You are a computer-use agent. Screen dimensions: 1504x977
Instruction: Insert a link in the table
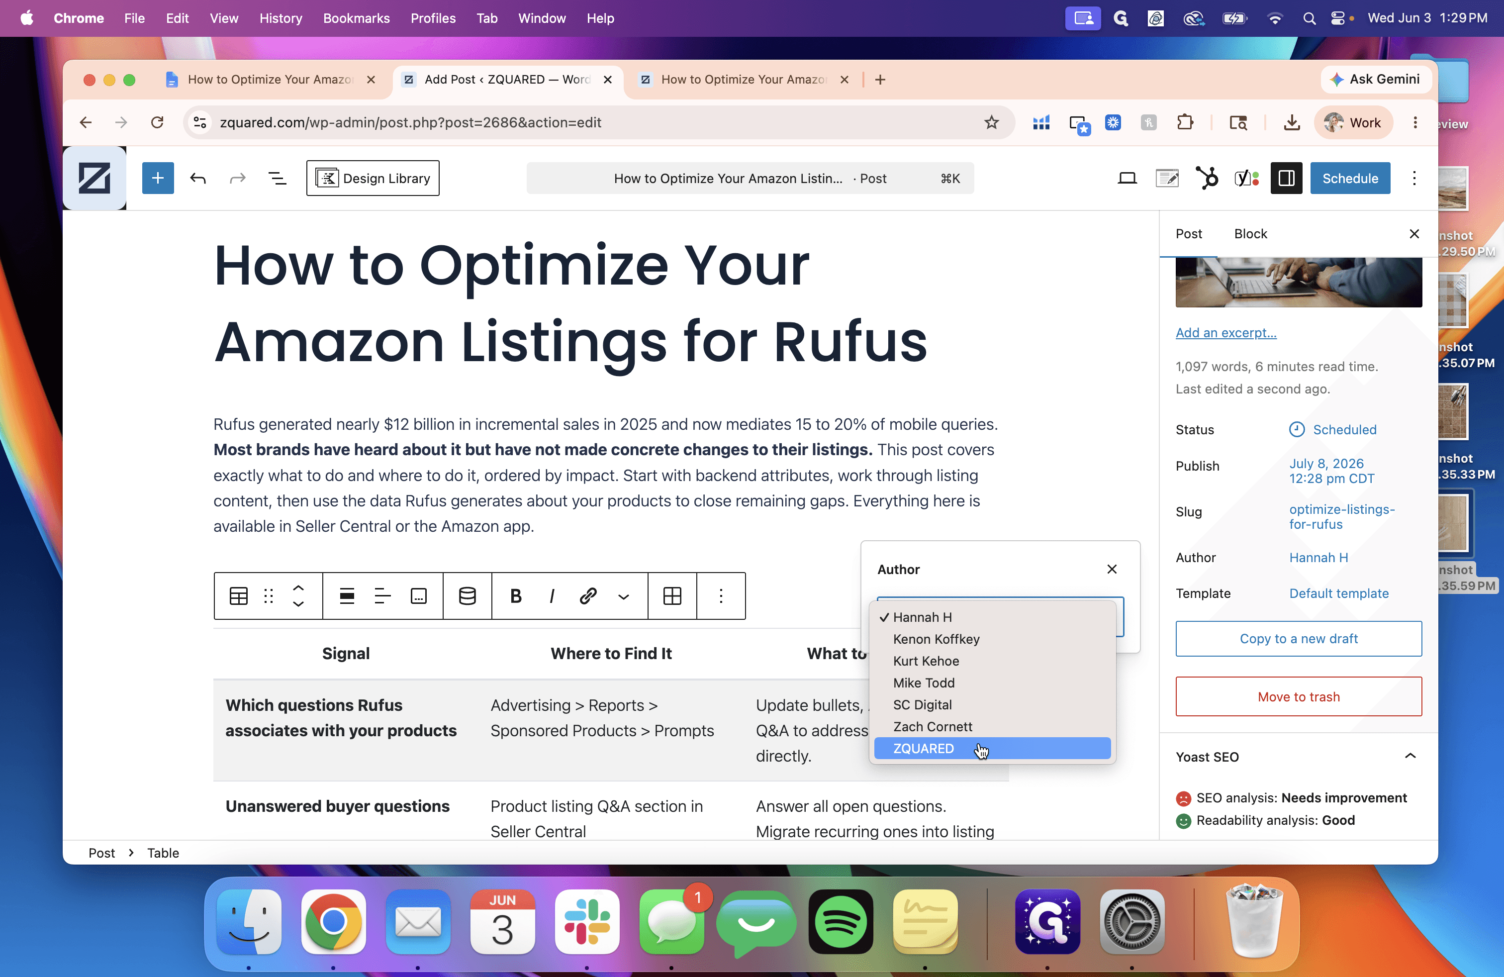pos(588,596)
